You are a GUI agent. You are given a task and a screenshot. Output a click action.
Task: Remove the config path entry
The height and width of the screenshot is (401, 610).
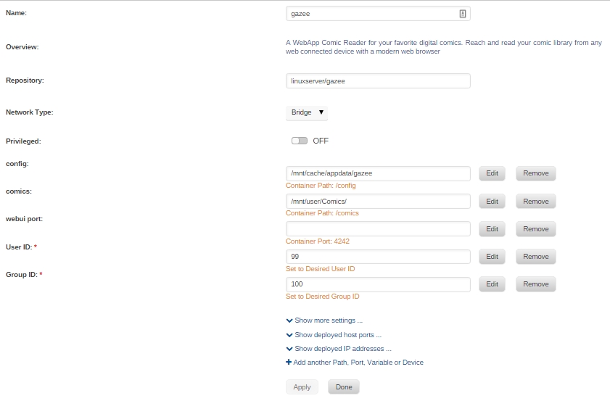pos(536,173)
